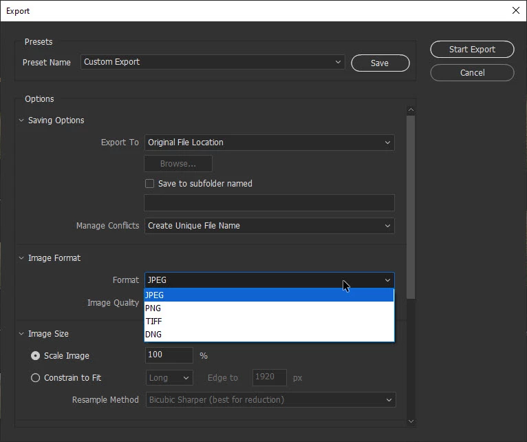527x442 pixels.
Task: Enable Save to subfolder named checkbox
Action: click(x=149, y=184)
